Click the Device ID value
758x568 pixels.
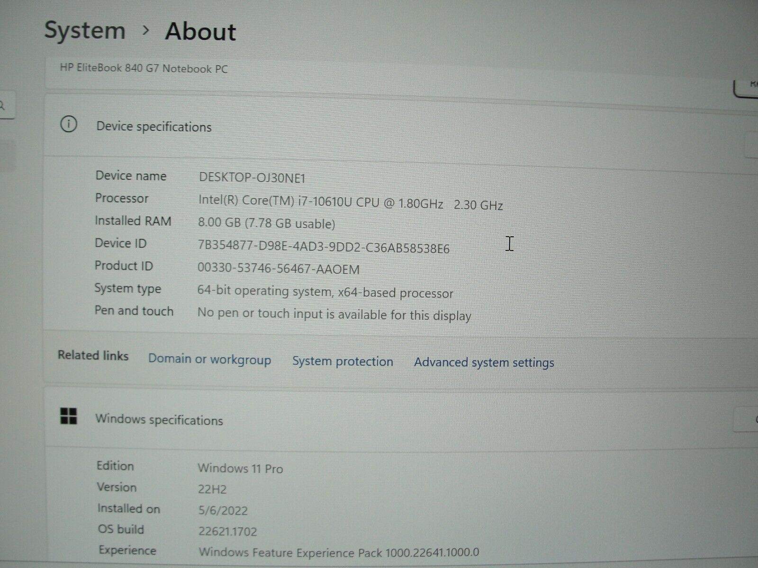coord(323,247)
